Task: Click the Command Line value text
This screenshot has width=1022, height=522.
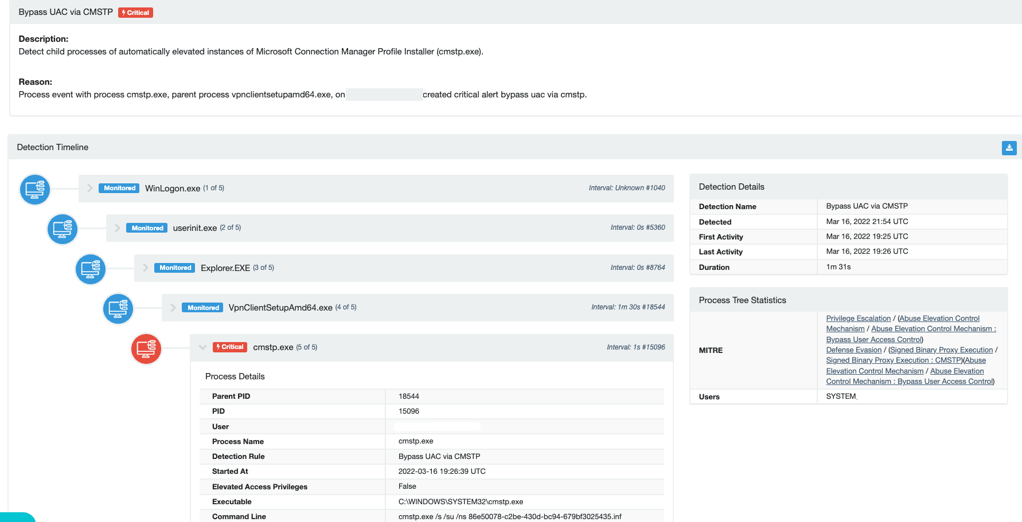Action: tap(510, 517)
